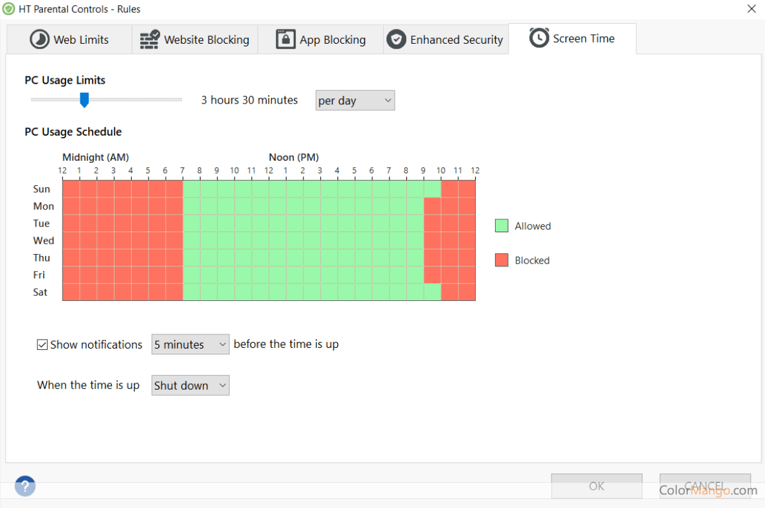This screenshot has width=765, height=508.
Task: Click the Web Limits clock icon
Action: pyautogui.click(x=40, y=39)
